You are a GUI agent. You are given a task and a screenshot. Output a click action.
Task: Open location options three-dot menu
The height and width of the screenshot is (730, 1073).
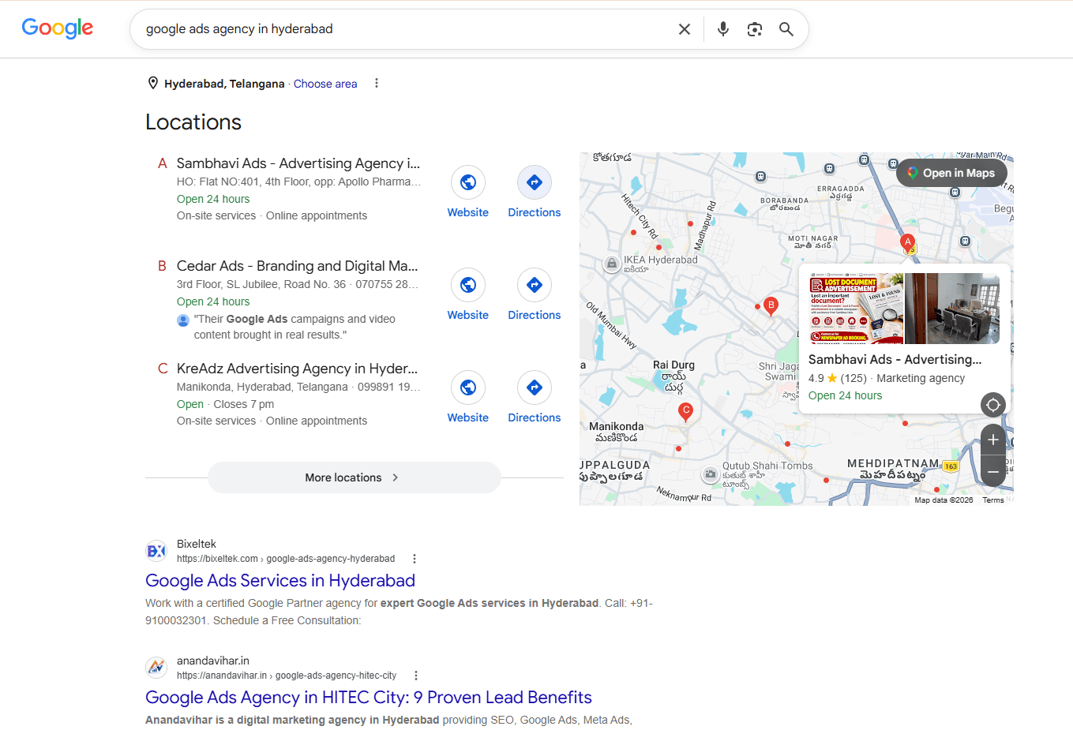pyautogui.click(x=377, y=83)
